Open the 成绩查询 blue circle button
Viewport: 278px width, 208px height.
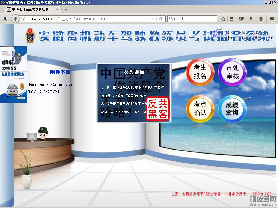tap(232, 109)
